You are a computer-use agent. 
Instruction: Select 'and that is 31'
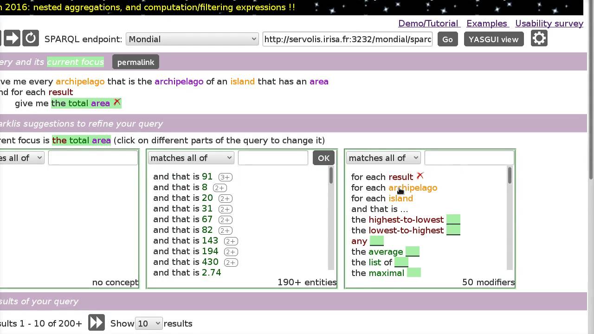point(183,209)
